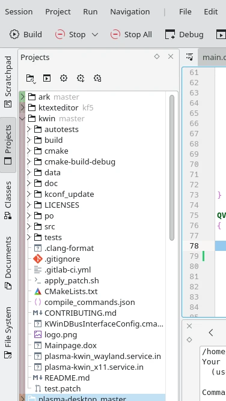
Task: Switch to the Classes side tab
Action: pyautogui.click(x=8, y=200)
